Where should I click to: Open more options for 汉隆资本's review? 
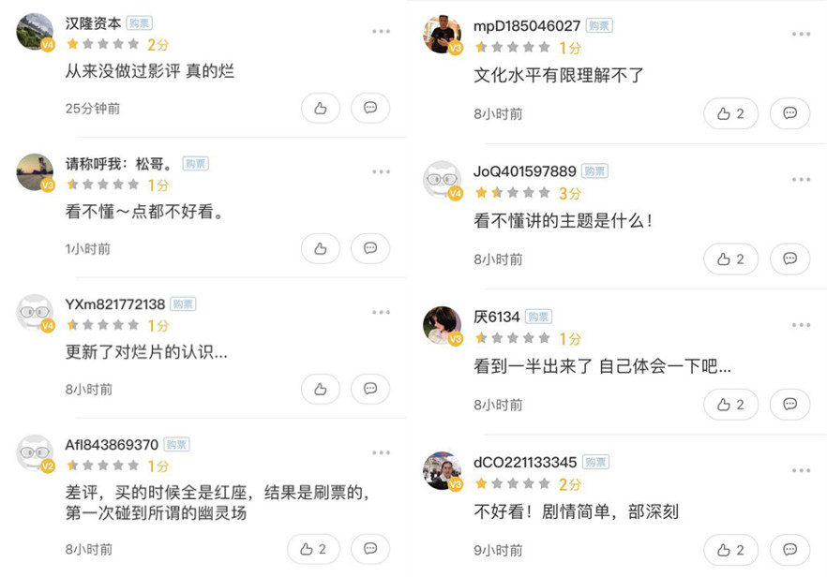point(381,32)
